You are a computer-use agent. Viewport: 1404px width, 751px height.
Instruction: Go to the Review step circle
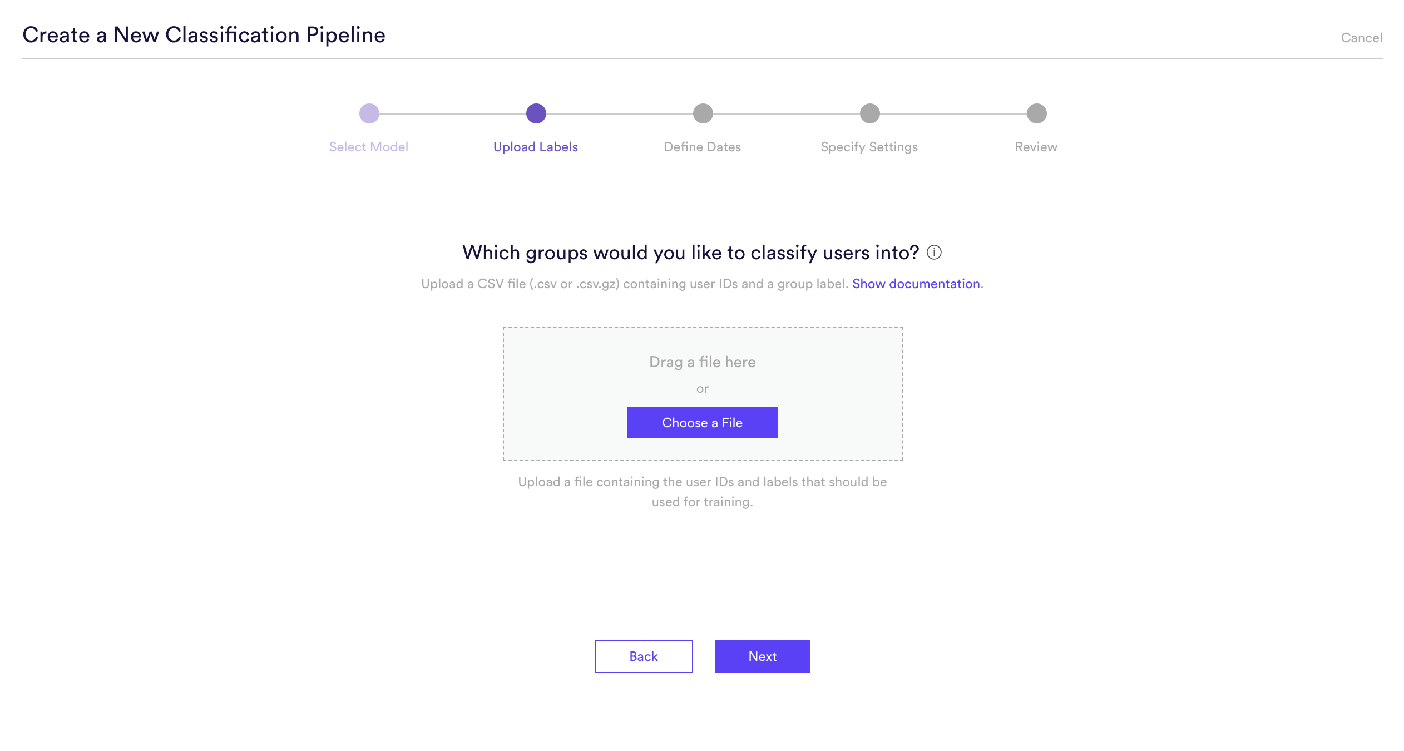click(1037, 113)
